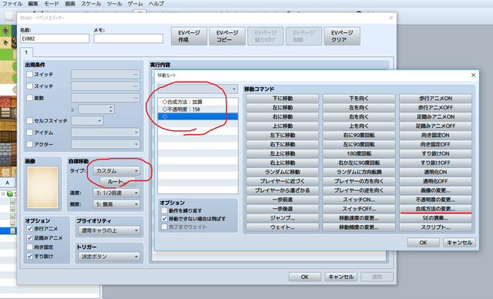Open トリガー dropdown showing 決定ボタン
This screenshot has height=299, width=493.
pyautogui.click(x=109, y=257)
